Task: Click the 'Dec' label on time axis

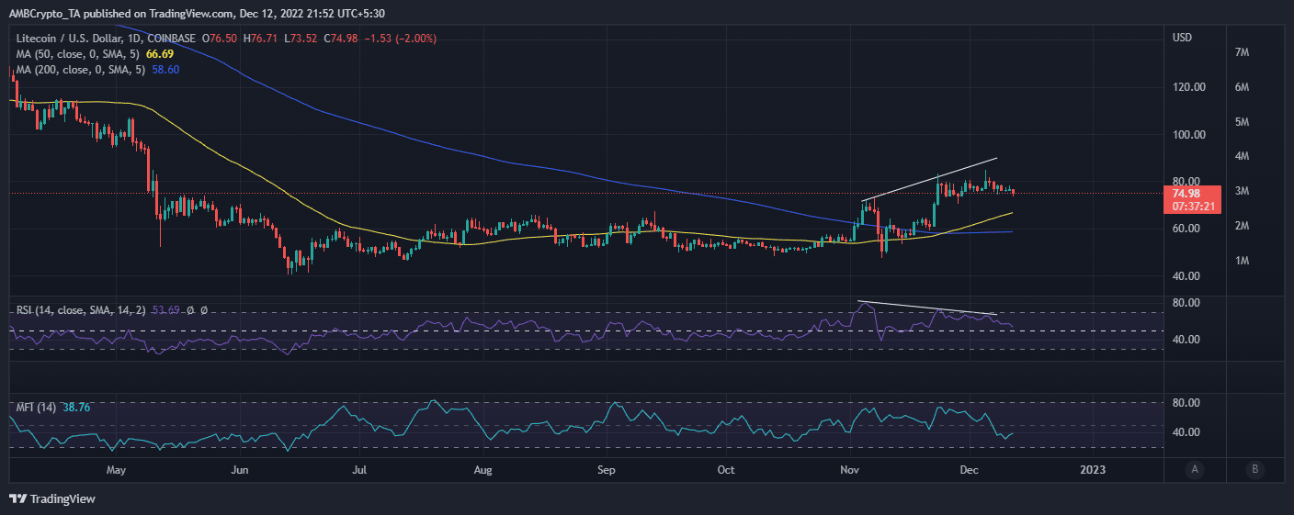Action: pyautogui.click(x=968, y=469)
